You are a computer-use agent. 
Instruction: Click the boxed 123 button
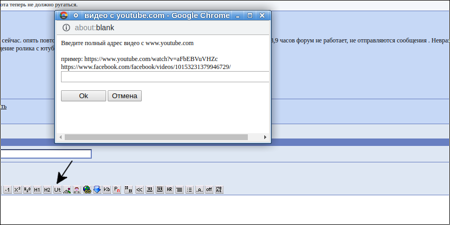[x=160, y=189]
